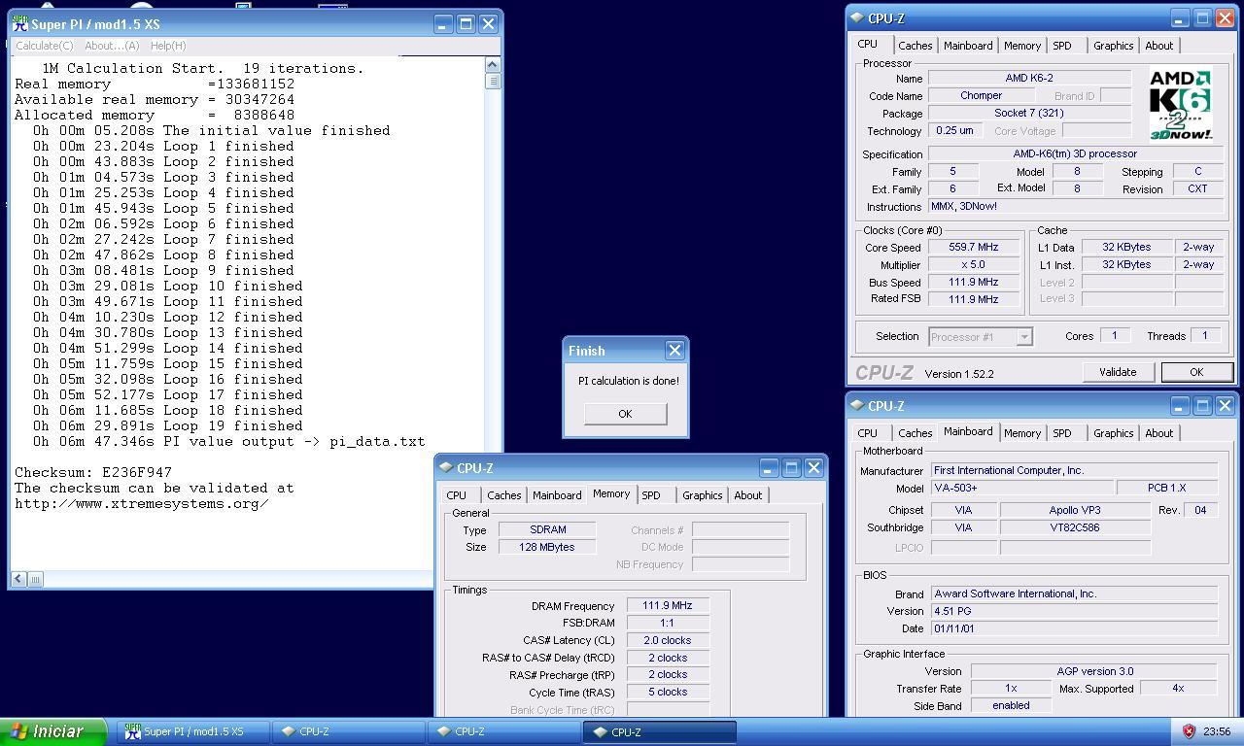1244x746 pixels.
Task: Switch to SPD tab in Mainboard CPU-Z window
Action: pos(1062,433)
